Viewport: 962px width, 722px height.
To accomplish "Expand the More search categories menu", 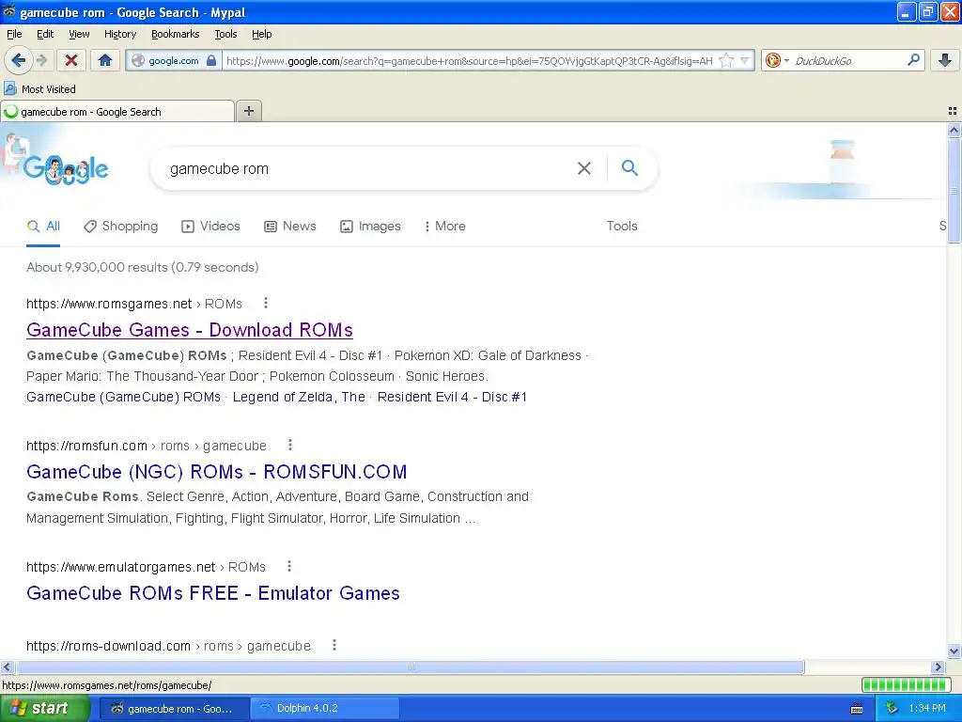I will click(x=444, y=226).
